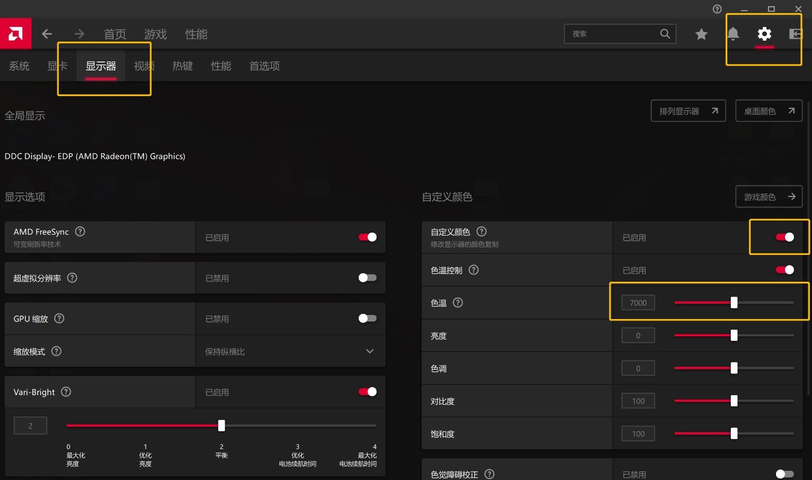Click 饱和度 value field 100
This screenshot has height=480, width=812.
(x=638, y=433)
